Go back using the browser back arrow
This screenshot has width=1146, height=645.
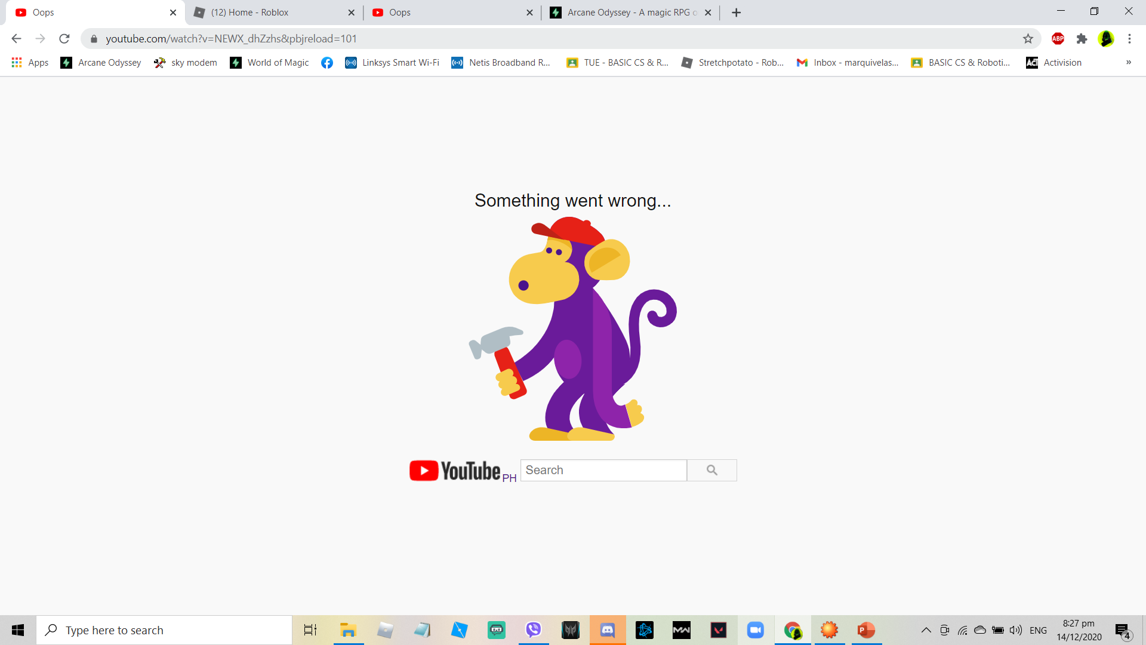tap(16, 39)
